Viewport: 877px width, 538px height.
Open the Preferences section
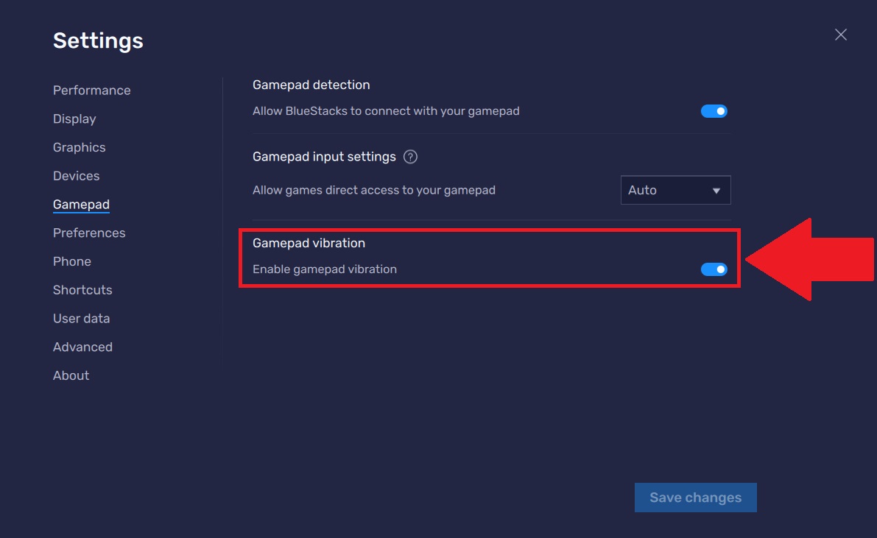point(89,233)
